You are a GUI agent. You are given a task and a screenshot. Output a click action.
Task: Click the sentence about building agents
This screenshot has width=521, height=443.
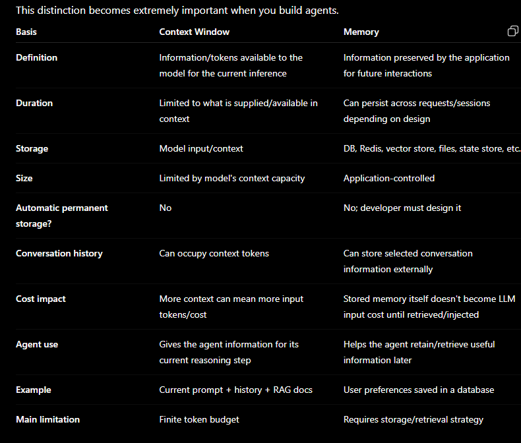177,11
